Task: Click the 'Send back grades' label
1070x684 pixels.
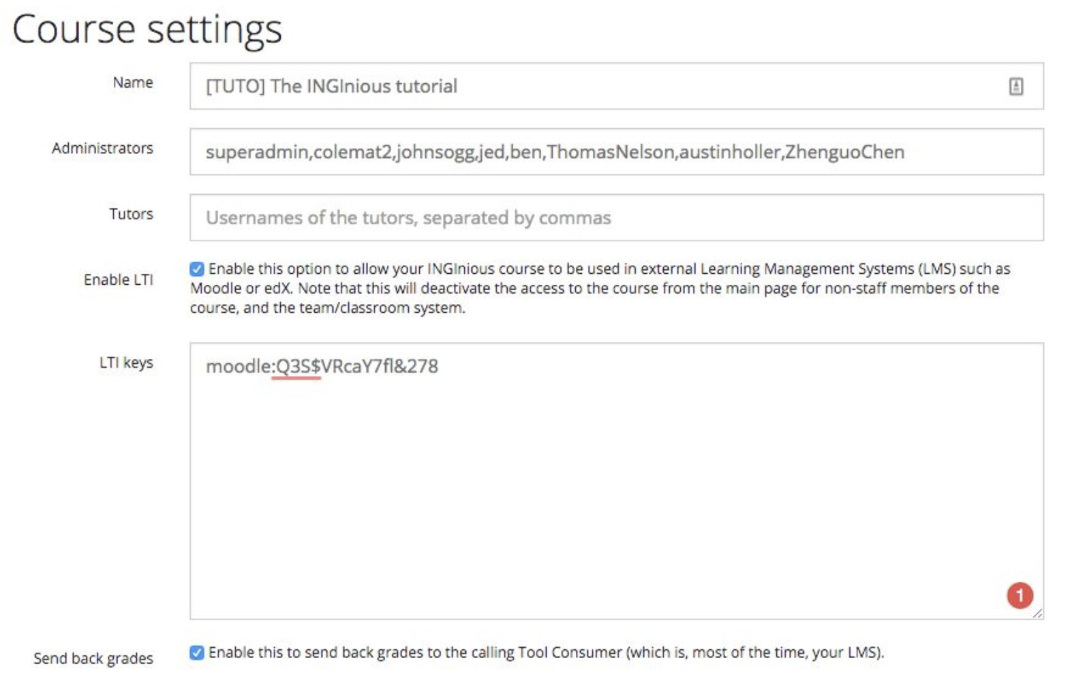Action: click(x=93, y=659)
